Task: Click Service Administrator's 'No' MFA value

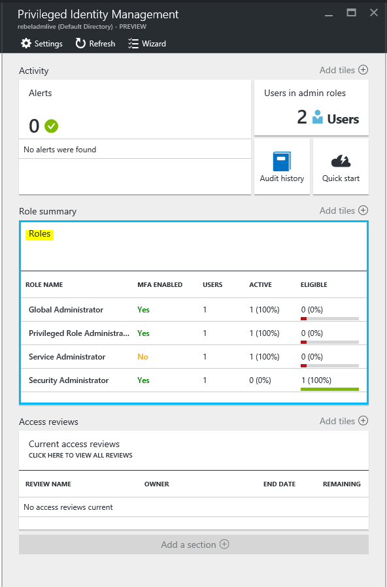Action: click(x=143, y=357)
